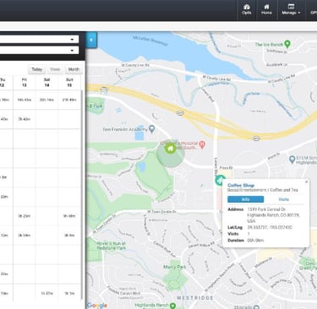Image resolution: width=317 pixels, height=309 pixels.
Task: Click the Marcy Park label on the map
Action: pos(174,267)
